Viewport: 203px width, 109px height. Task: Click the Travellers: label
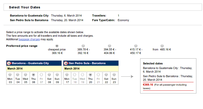[99, 16]
